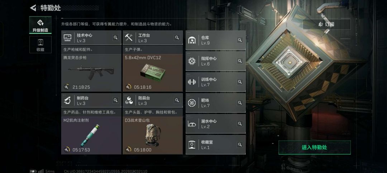Select the 训练中心 dumbbell icon
This screenshot has height=173, width=387.
point(192,82)
